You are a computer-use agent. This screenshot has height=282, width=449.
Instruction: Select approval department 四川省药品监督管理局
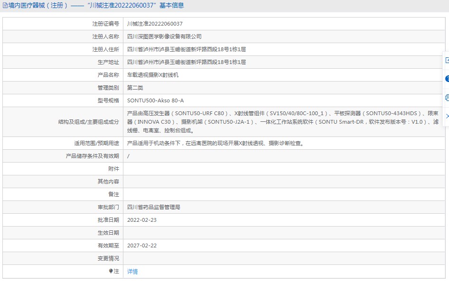pos(153,207)
